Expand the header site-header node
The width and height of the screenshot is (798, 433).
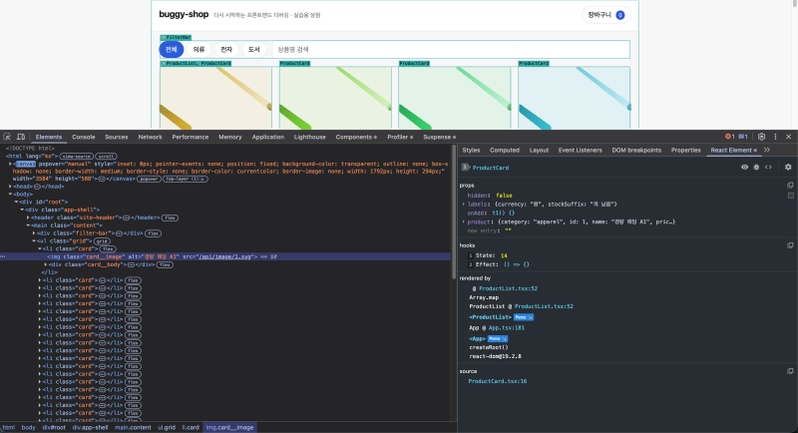(28, 217)
